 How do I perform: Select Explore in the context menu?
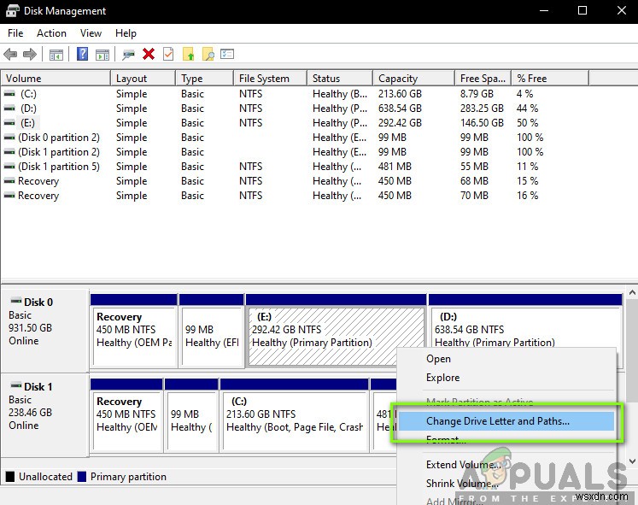(x=506, y=377)
